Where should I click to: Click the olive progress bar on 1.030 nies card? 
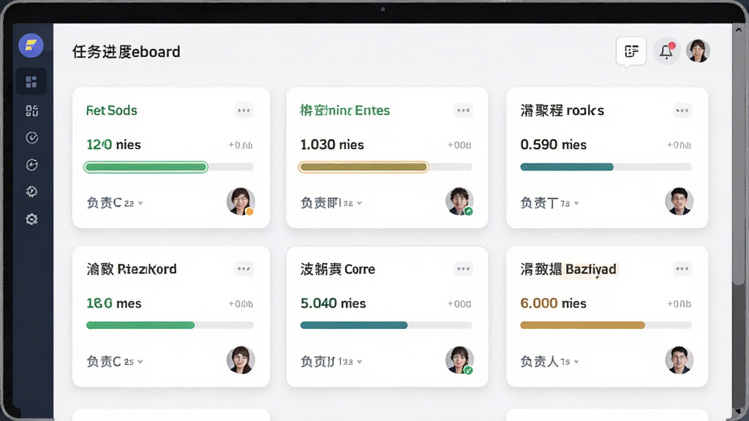click(364, 167)
